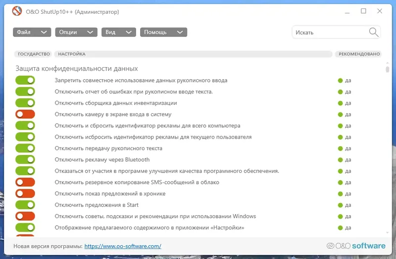Toggle handwritten text transmission switch
The image size is (396, 259).
click(25, 148)
